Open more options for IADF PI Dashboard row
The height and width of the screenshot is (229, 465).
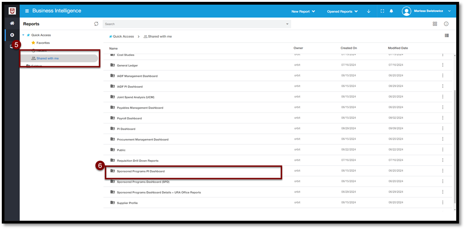[443, 86]
